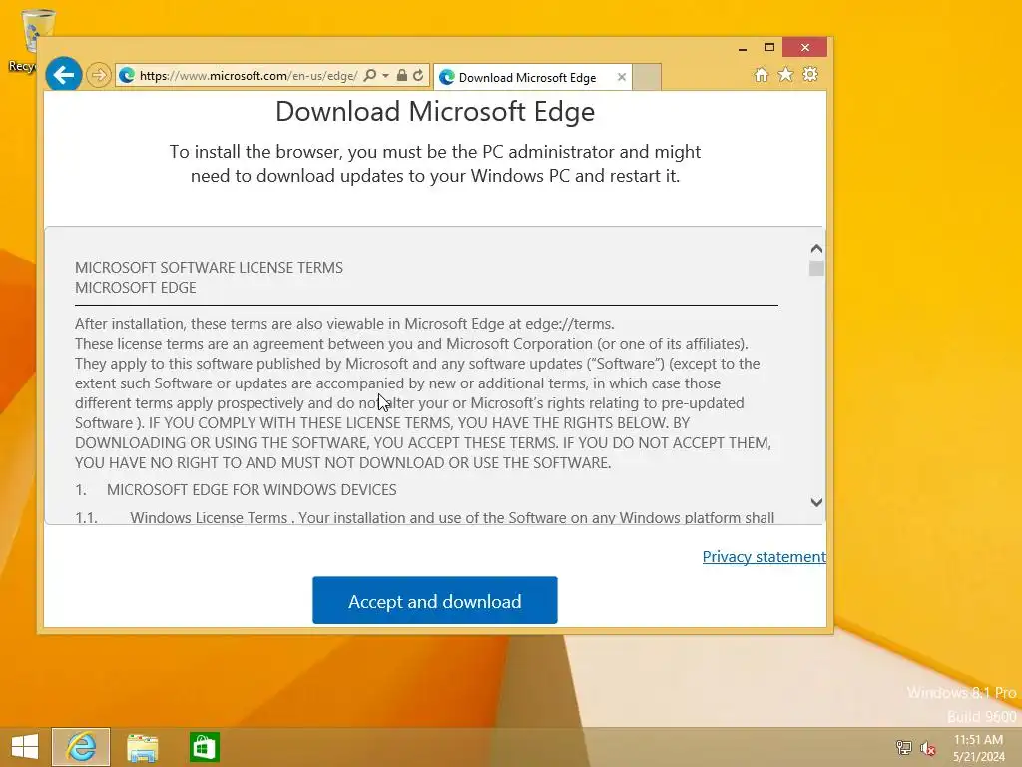Open File Explorer from the taskbar

pos(142,747)
